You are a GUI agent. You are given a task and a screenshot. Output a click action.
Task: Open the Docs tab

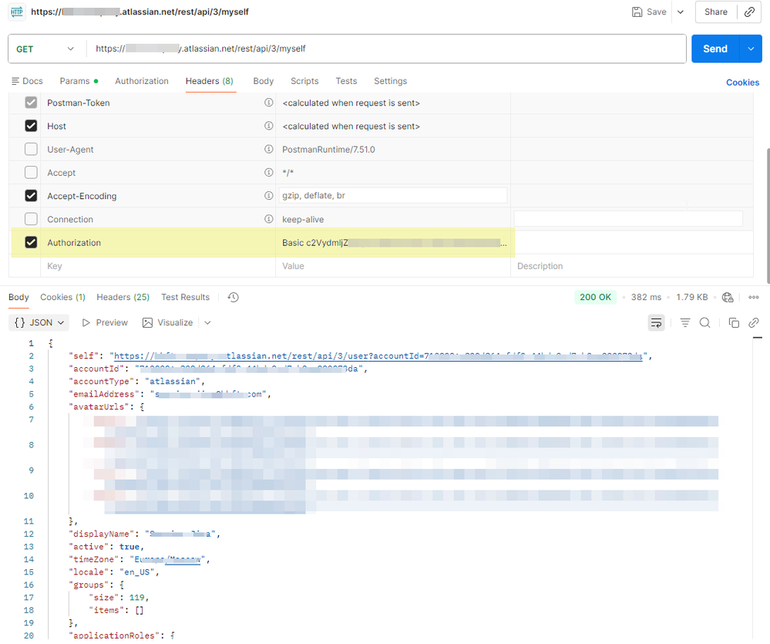pos(27,81)
